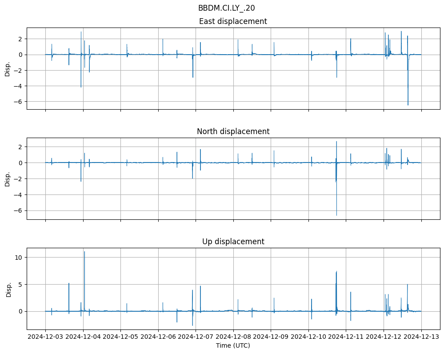444x353 pixels.
Task: Select the East displacement subplot title
Action: pos(233,21)
